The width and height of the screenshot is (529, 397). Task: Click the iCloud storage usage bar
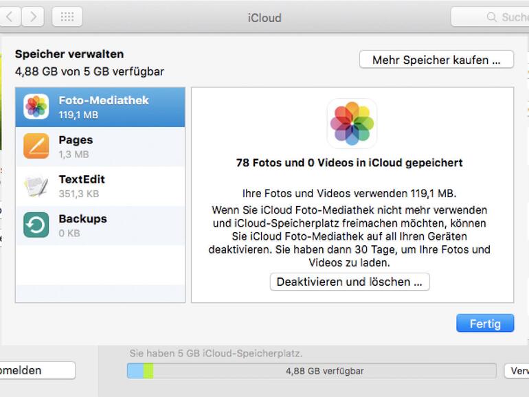pos(311,371)
